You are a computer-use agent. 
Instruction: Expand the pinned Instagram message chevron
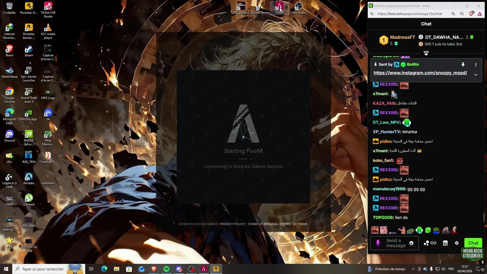[476, 75]
